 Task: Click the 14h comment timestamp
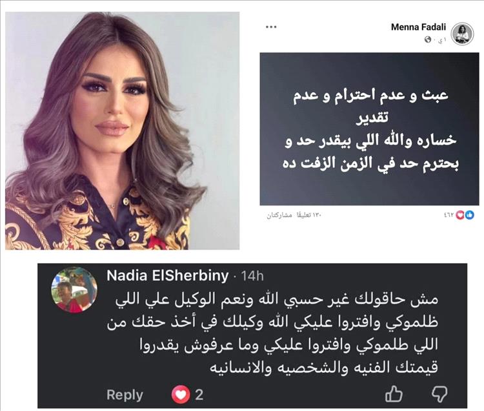[252, 276]
